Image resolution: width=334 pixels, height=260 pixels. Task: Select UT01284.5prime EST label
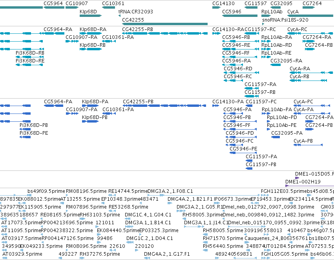284,246
